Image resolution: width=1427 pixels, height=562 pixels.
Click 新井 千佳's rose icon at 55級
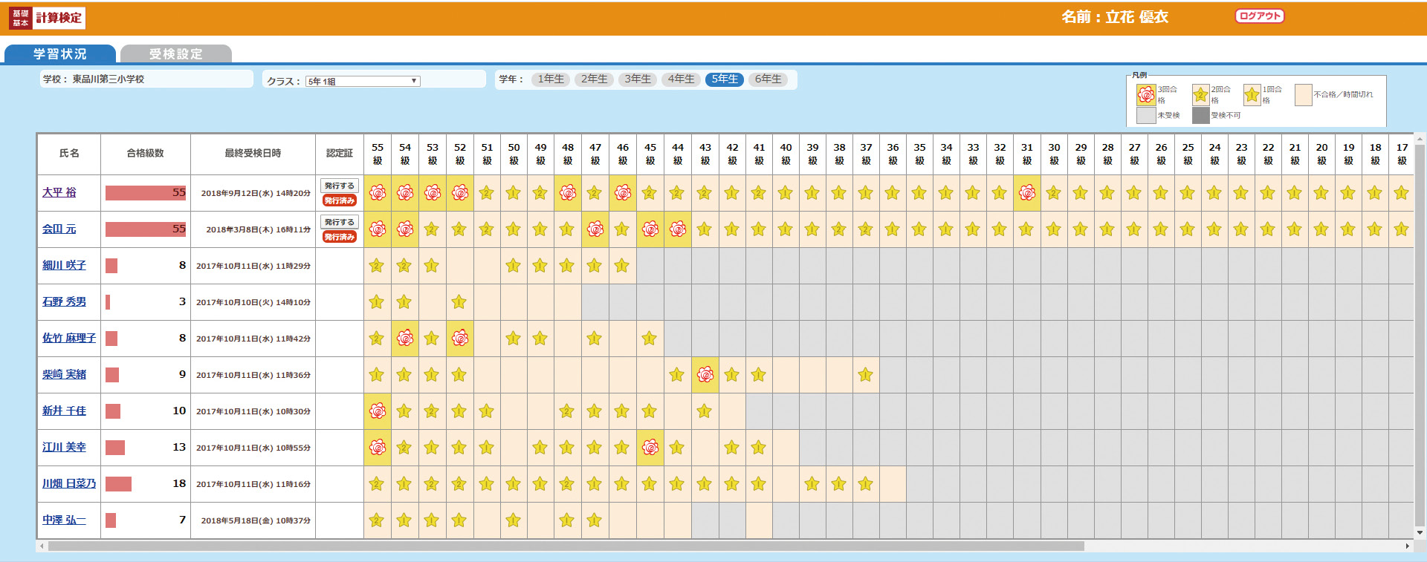(x=378, y=411)
